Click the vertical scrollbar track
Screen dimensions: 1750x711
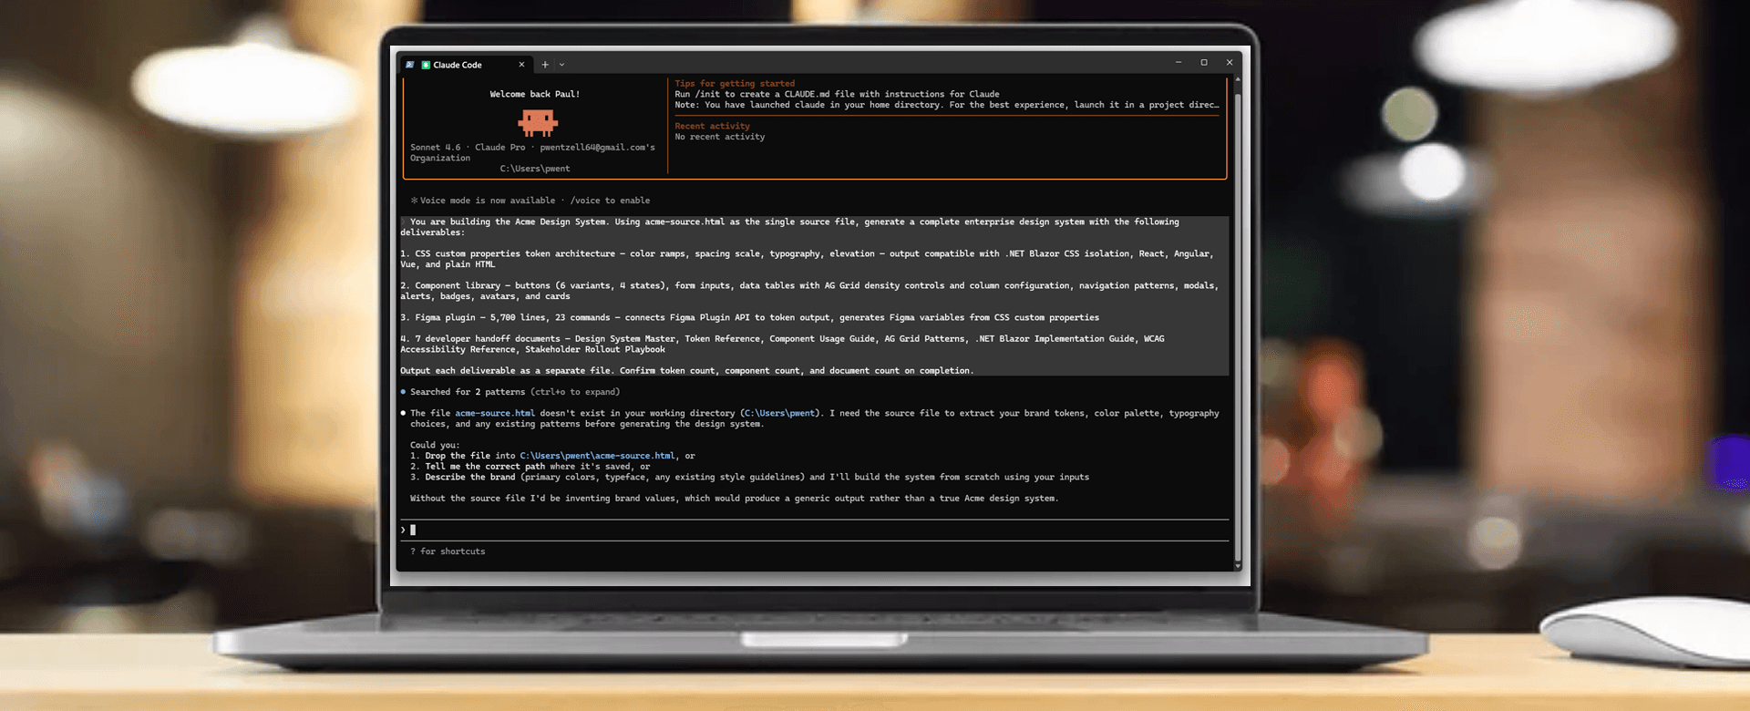pos(1237,324)
